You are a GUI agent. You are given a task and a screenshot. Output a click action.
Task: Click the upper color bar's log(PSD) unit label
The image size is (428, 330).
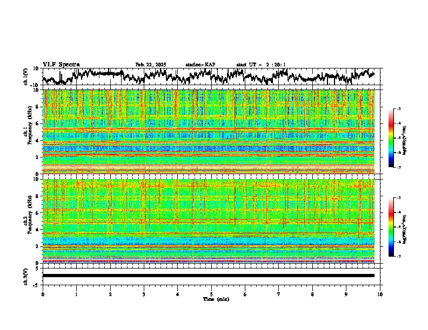tap(405, 141)
